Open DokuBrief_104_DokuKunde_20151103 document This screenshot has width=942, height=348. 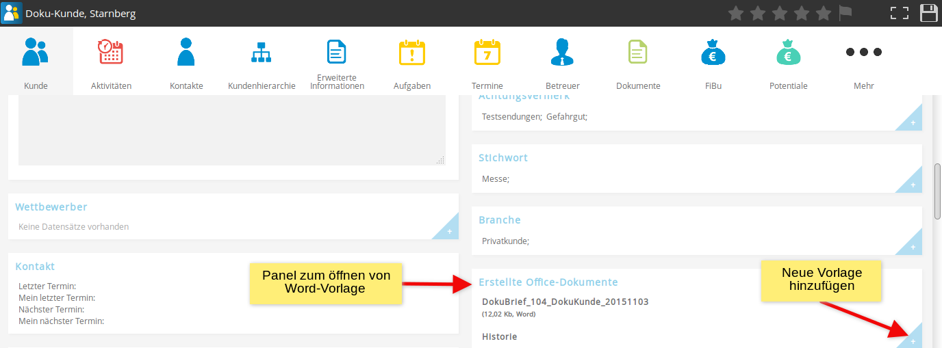pyautogui.click(x=565, y=302)
